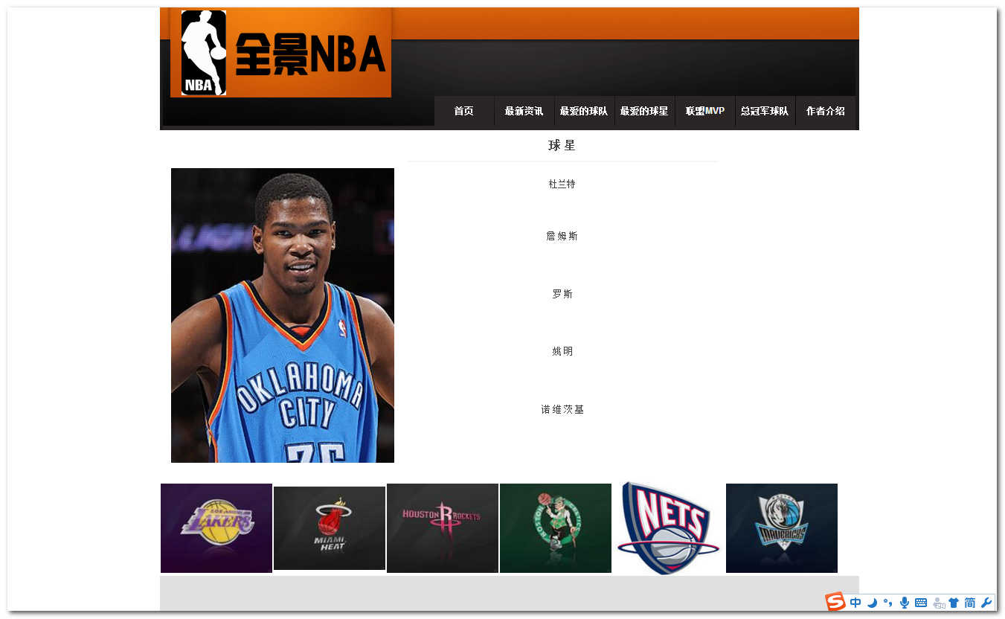This screenshot has height=619, width=1005.
Task: Select player link 姚明
Action: (562, 351)
